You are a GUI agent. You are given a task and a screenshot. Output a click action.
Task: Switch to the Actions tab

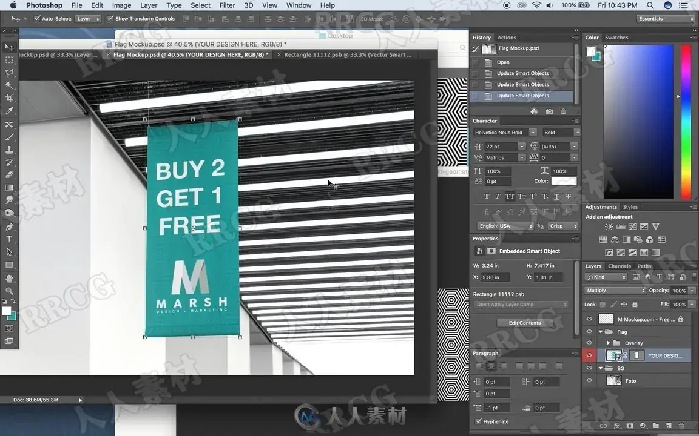pos(507,38)
